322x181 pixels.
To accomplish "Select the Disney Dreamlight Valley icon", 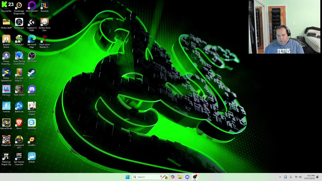I will [6, 58].
